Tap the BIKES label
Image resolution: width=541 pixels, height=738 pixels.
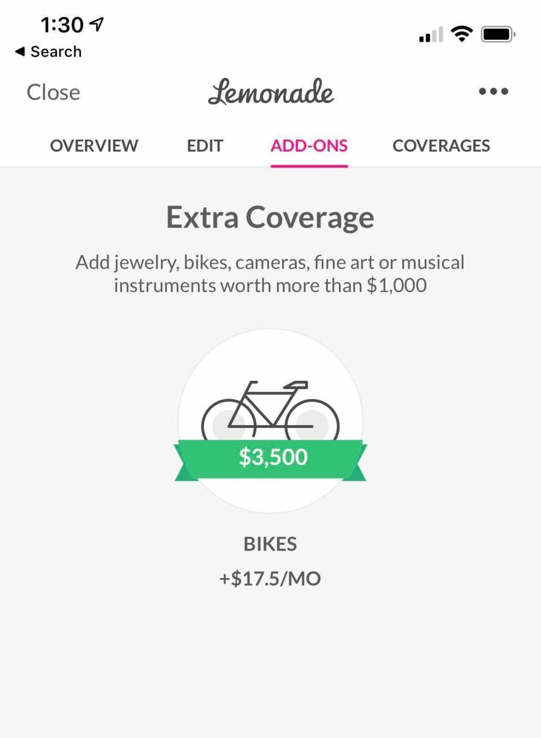pos(270,544)
